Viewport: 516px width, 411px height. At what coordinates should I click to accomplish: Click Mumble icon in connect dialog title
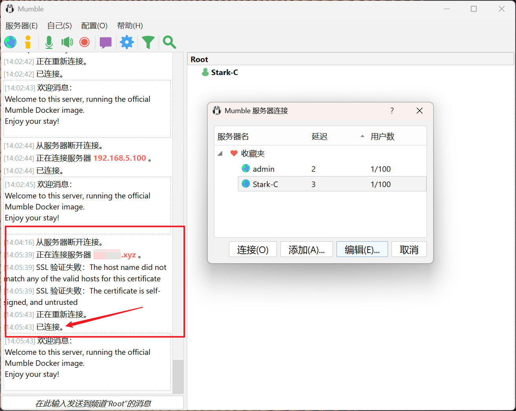(217, 110)
